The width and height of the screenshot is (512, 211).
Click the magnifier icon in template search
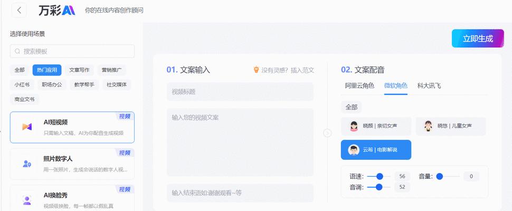point(17,51)
